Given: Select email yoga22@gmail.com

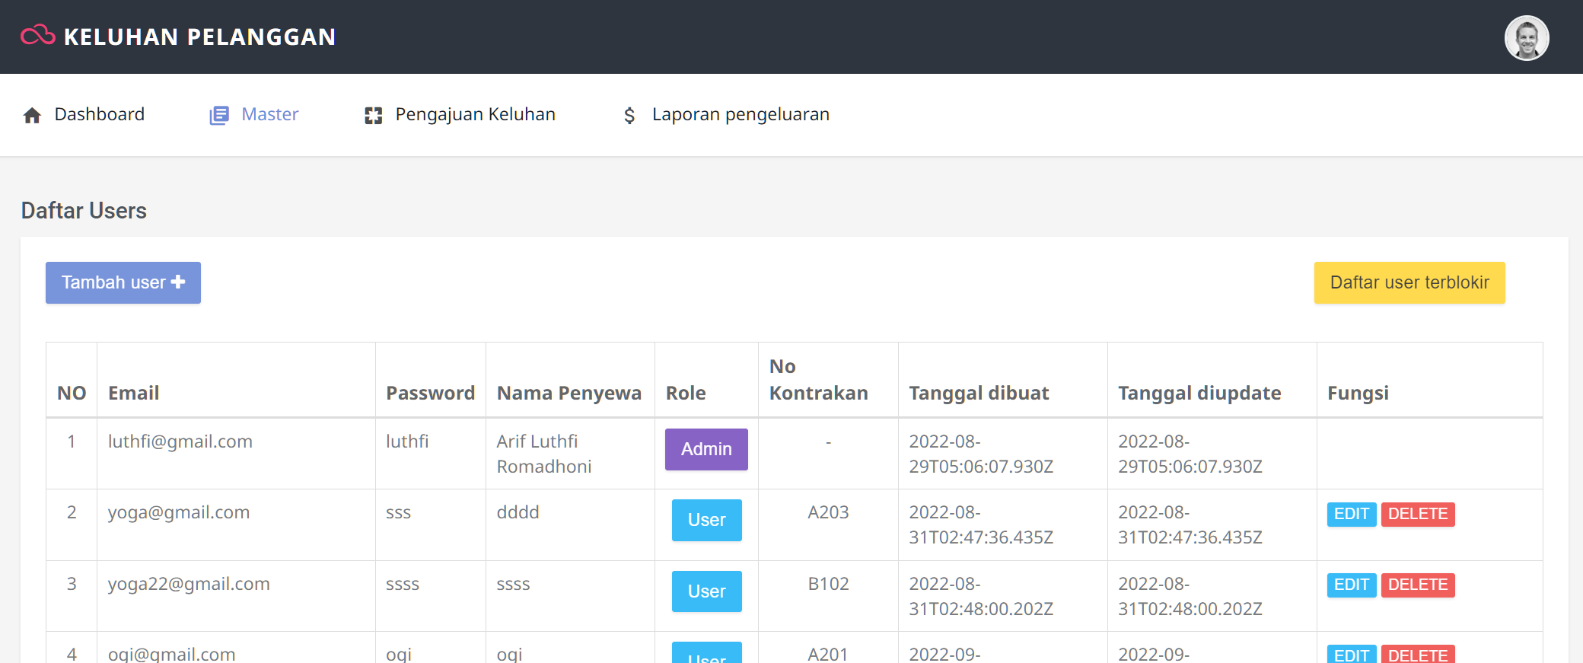Looking at the screenshot, I should [189, 584].
